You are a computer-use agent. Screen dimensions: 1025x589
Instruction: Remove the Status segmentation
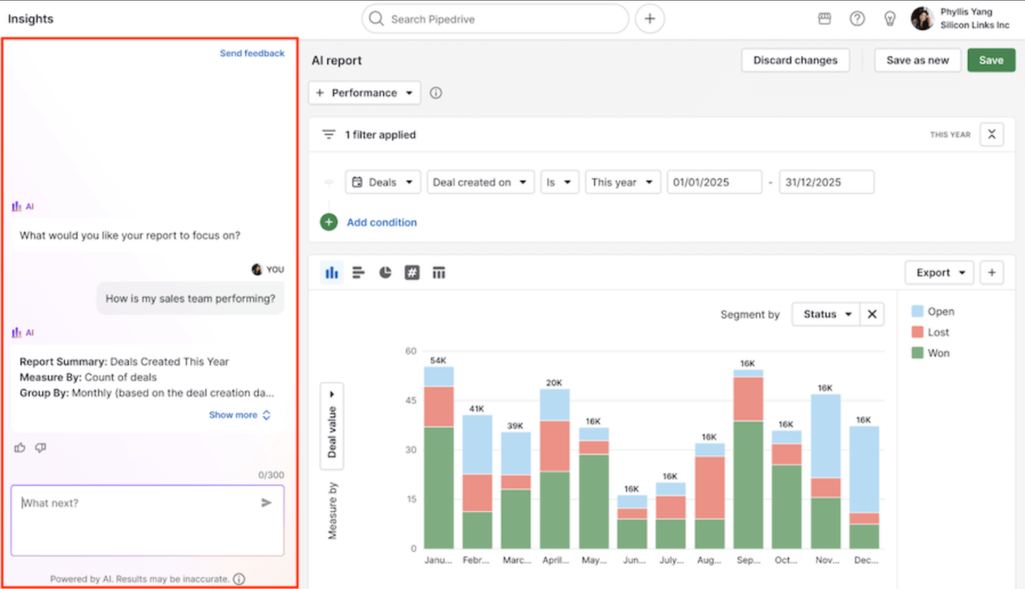(872, 314)
